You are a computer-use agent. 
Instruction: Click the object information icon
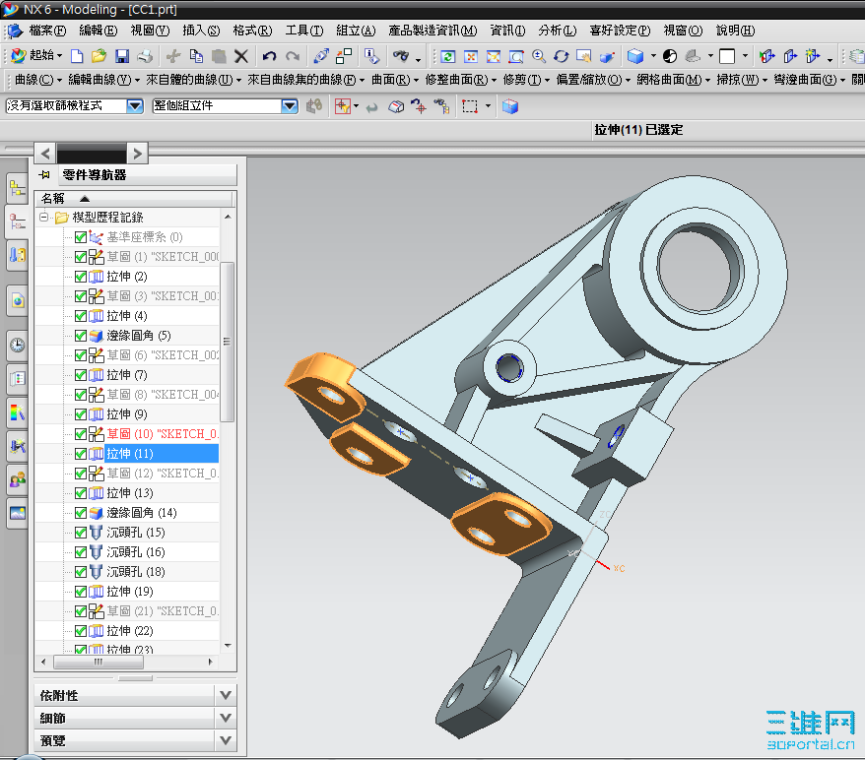click(372, 56)
